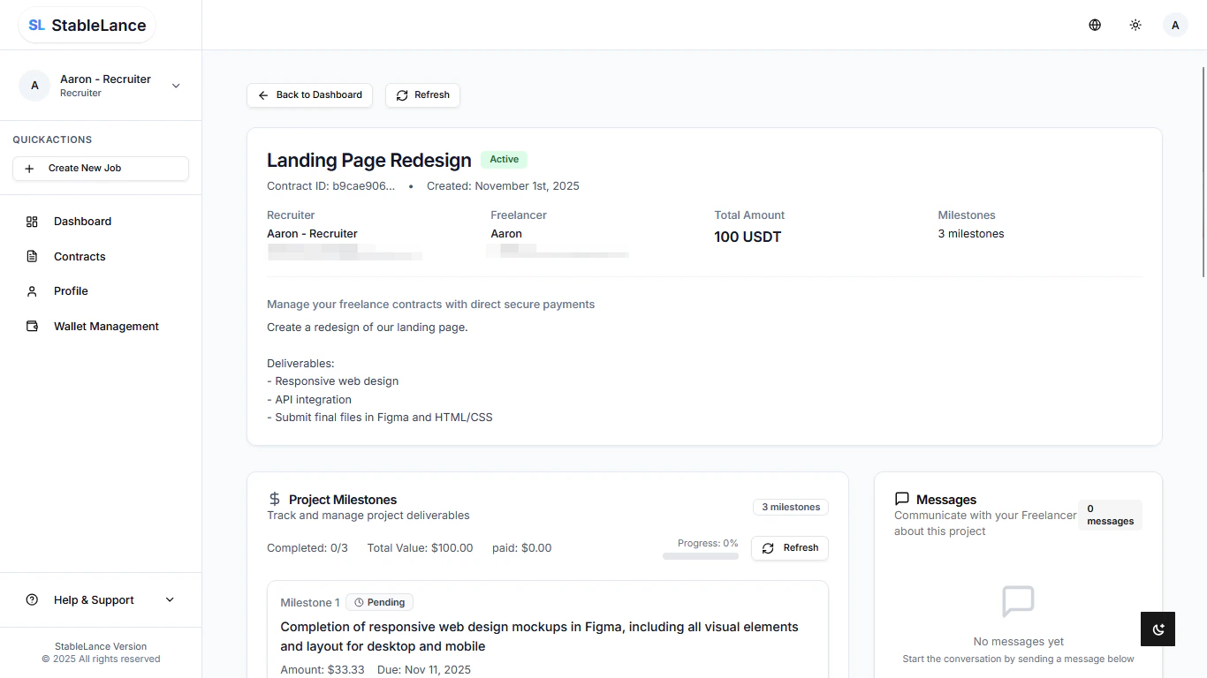Switch to dark mode using the moon button
The height and width of the screenshot is (678, 1207).
pos(1158,629)
